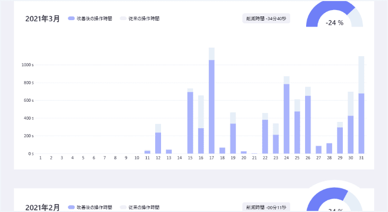
Task: Click day 11 small blue bar
Action: (x=147, y=152)
